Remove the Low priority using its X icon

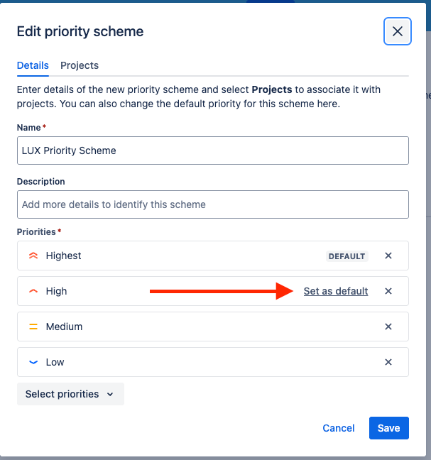[x=388, y=362]
